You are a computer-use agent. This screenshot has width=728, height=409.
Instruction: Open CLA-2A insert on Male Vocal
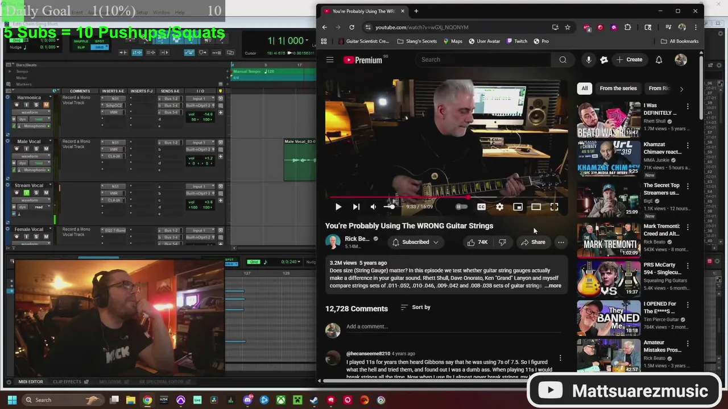click(x=115, y=156)
